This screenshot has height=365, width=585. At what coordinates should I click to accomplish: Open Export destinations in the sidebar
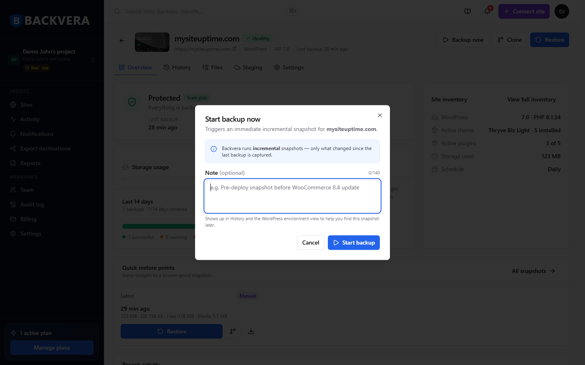(x=52, y=148)
